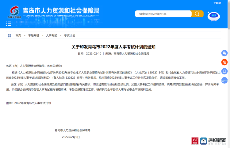Click the bureau's red emblem logo
Image resolution: width=230 pixels, height=148 pixels.
click(x=14, y=11)
